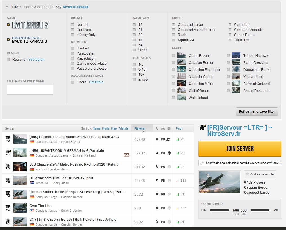Check the Punkbuster option

(x=72, y=53)
